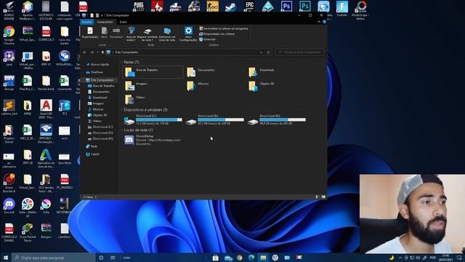Open Google Chrome desktop shortcut
Screen dimensions: 465x262
(x=9, y=35)
